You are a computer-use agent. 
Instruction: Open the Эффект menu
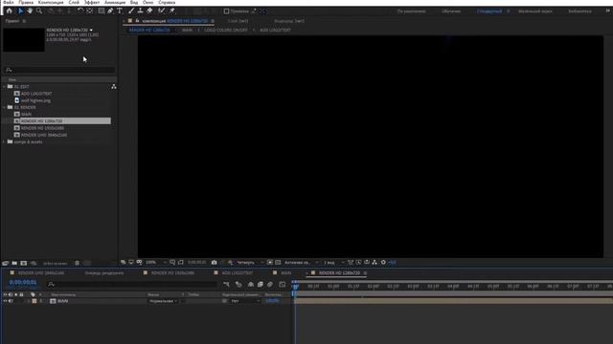(92, 2)
